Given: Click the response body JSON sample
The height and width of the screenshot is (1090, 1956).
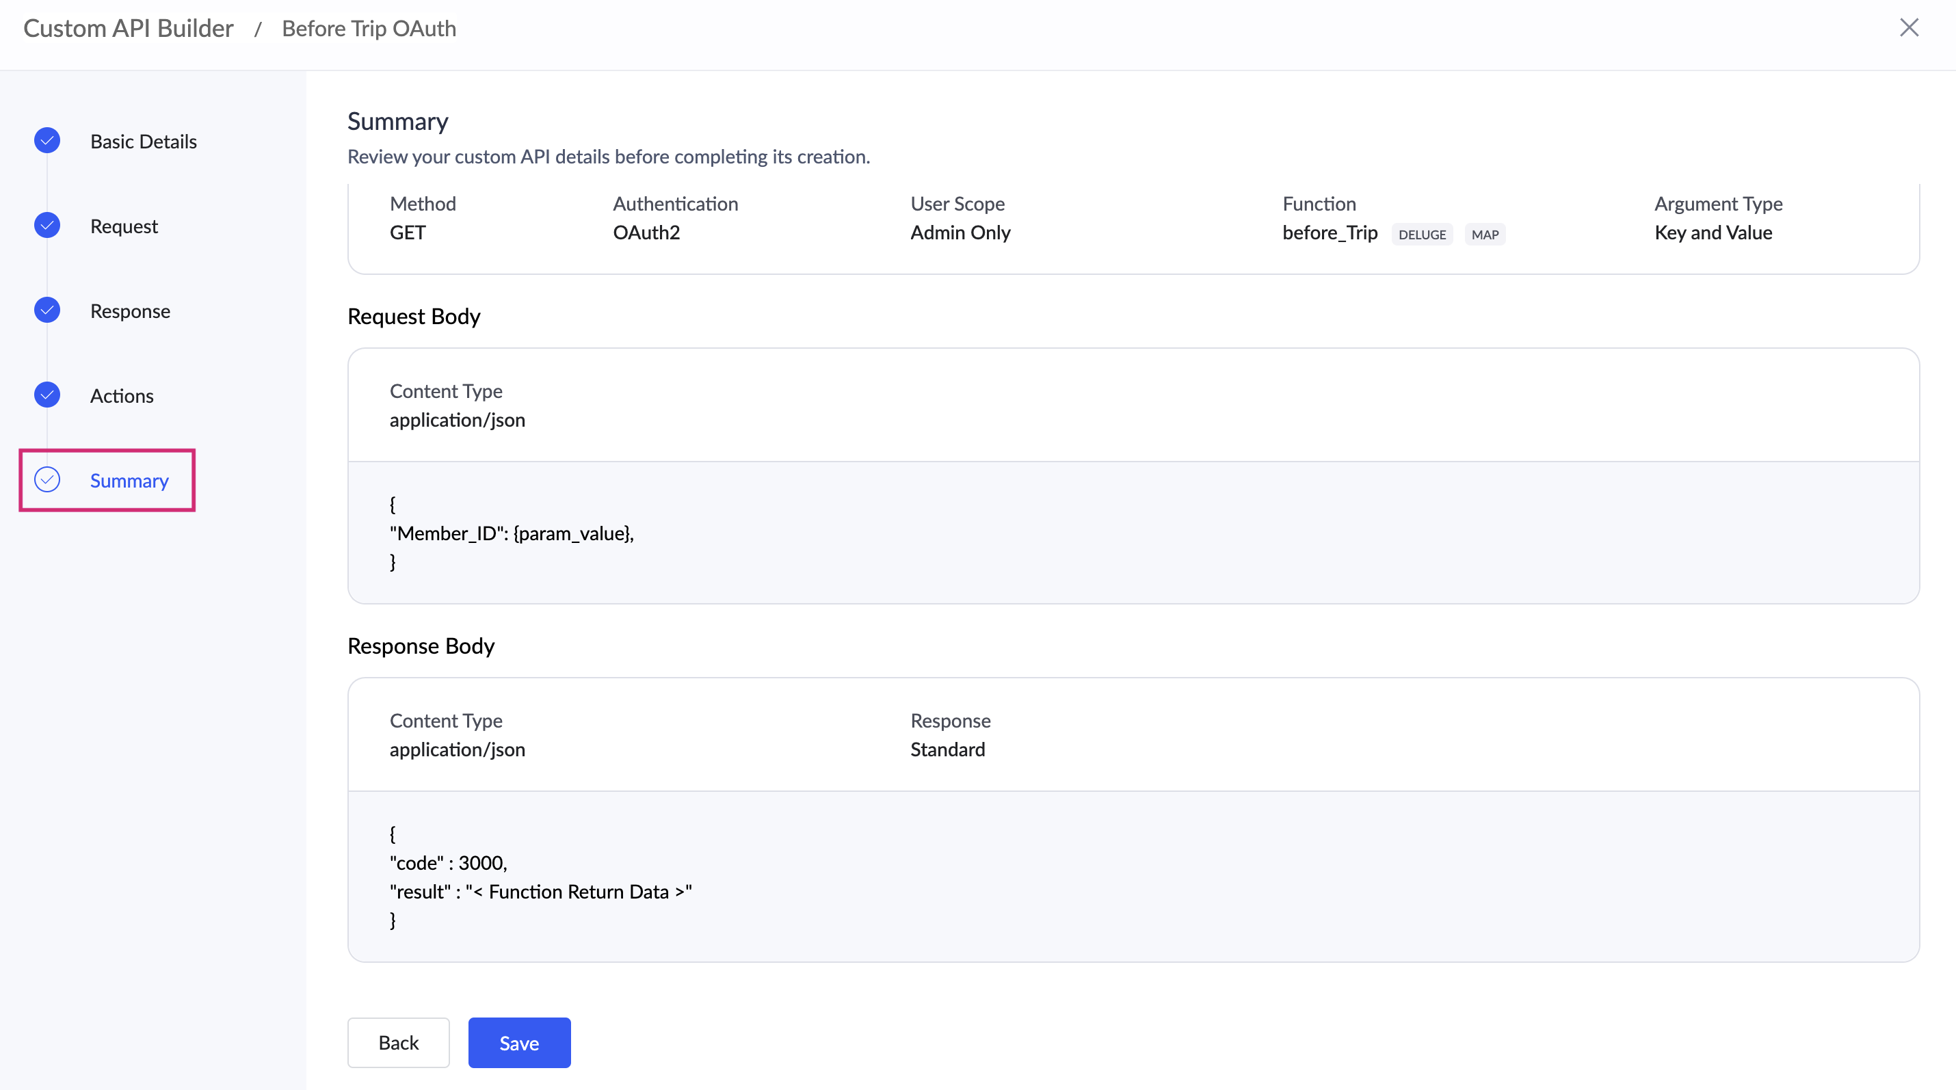Looking at the screenshot, I should (540, 877).
